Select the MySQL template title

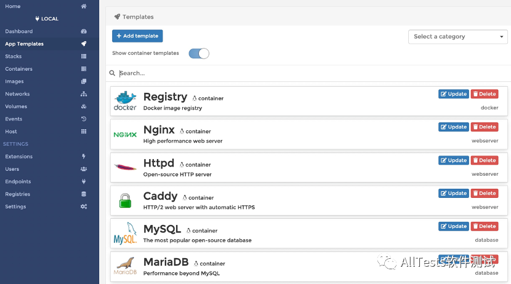pos(163,229)
